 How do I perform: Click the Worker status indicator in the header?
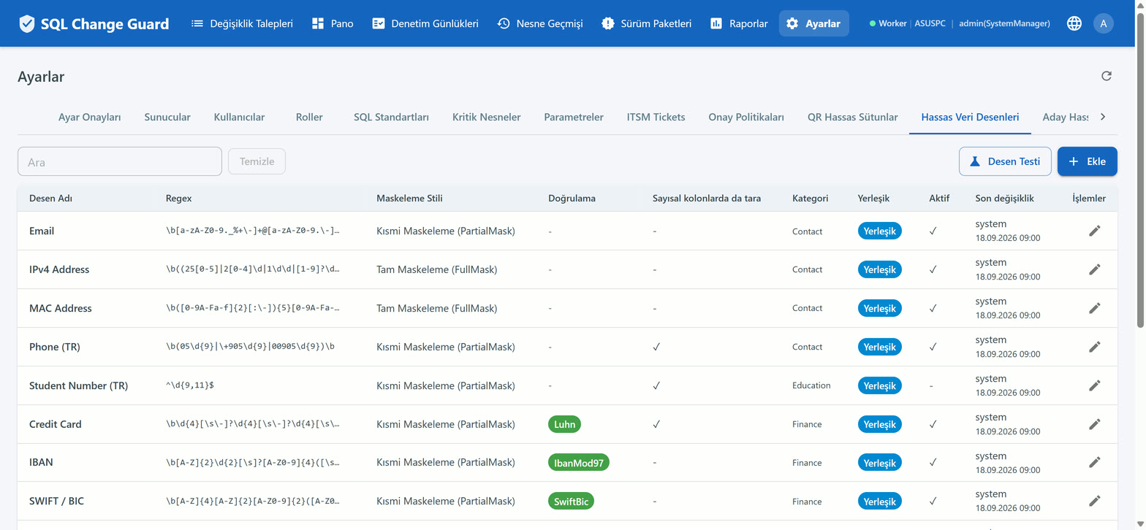click(x=888, y=23)
